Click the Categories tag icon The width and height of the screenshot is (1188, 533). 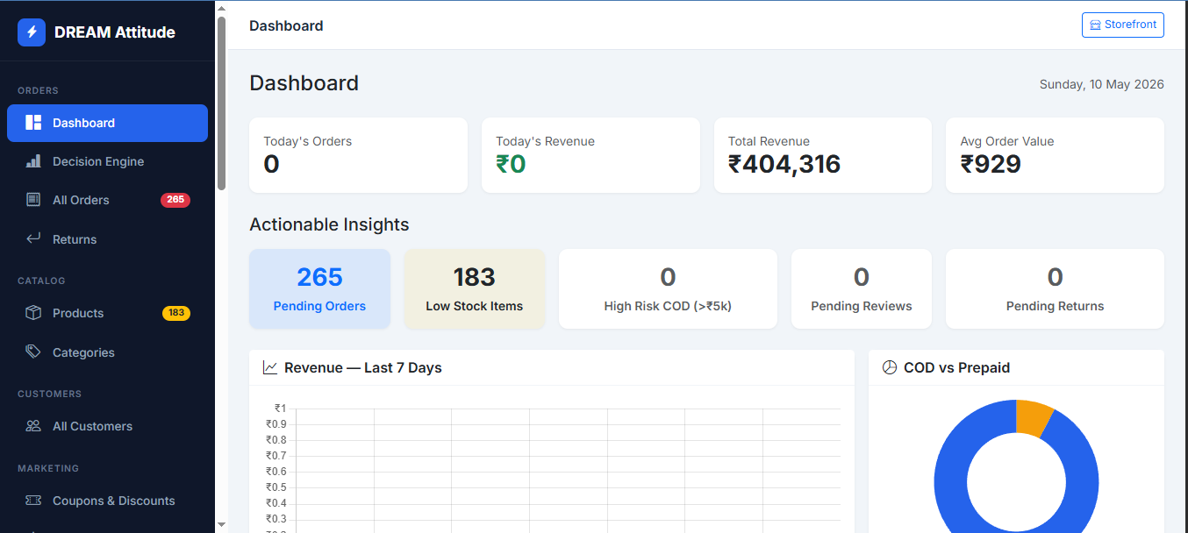click(x=33, y=352)
